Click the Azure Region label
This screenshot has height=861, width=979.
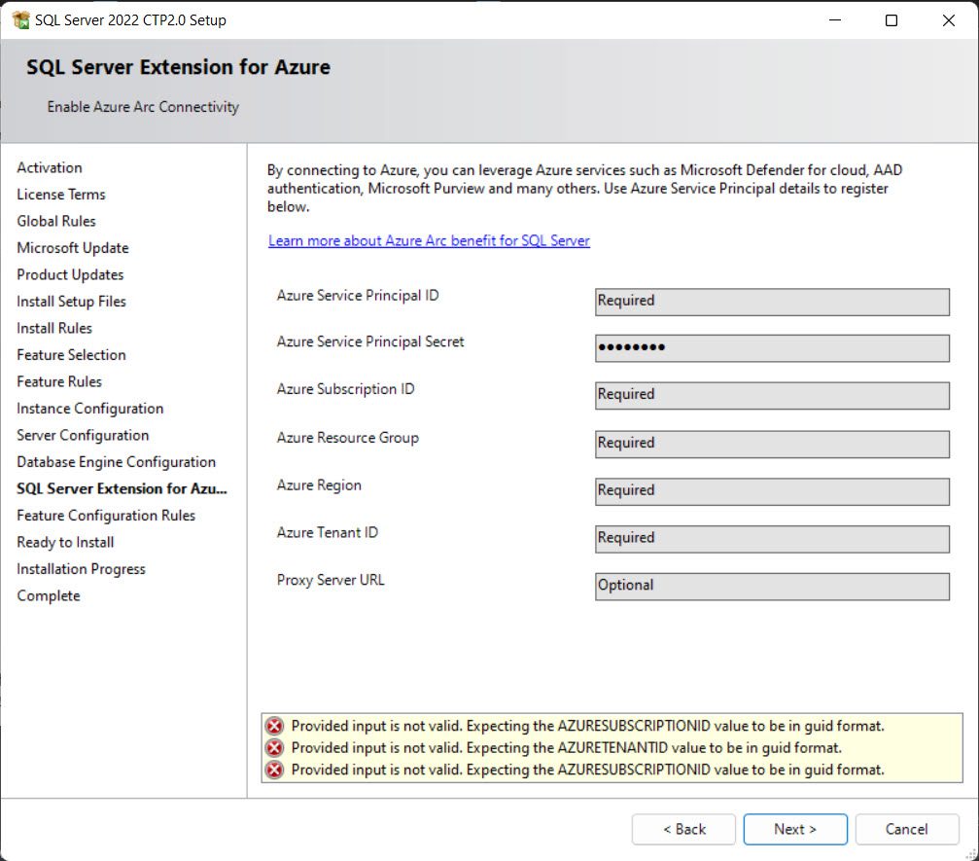pyautogui.click(x=319, y=485)
